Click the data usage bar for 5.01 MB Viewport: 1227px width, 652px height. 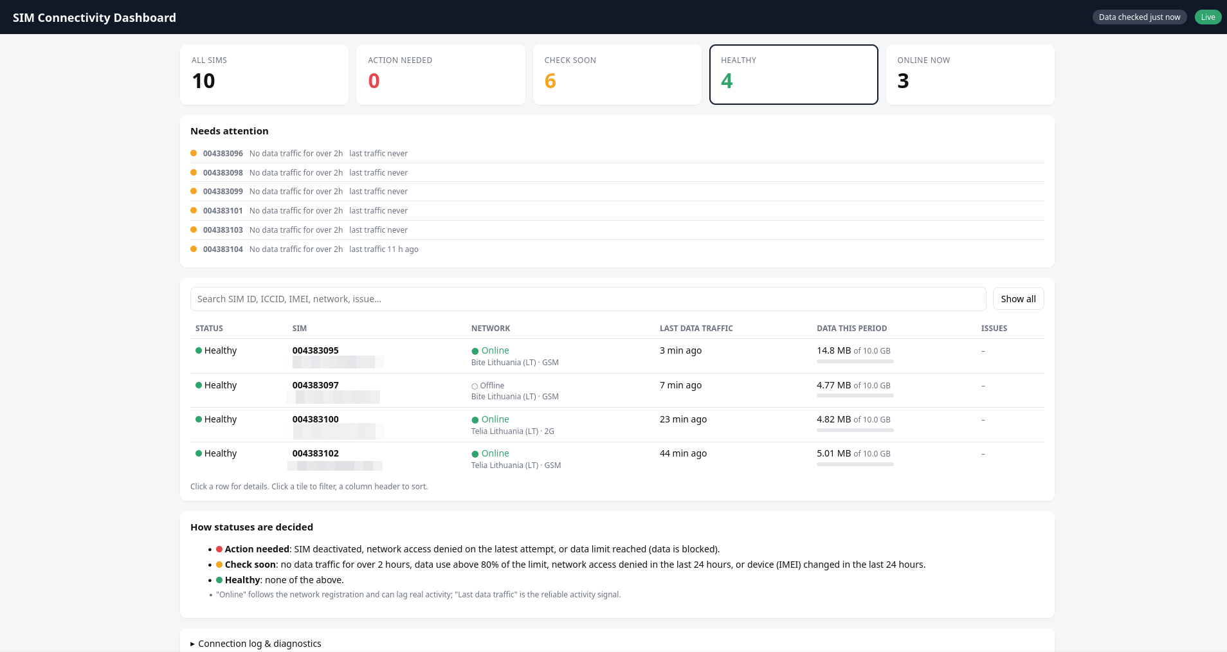pos(855,464)
